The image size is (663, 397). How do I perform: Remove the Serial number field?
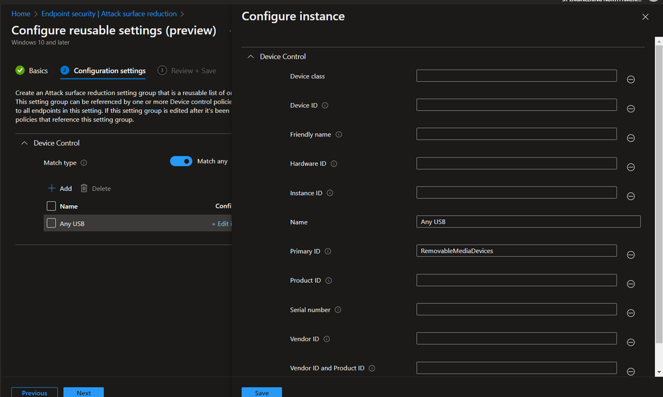630,313
